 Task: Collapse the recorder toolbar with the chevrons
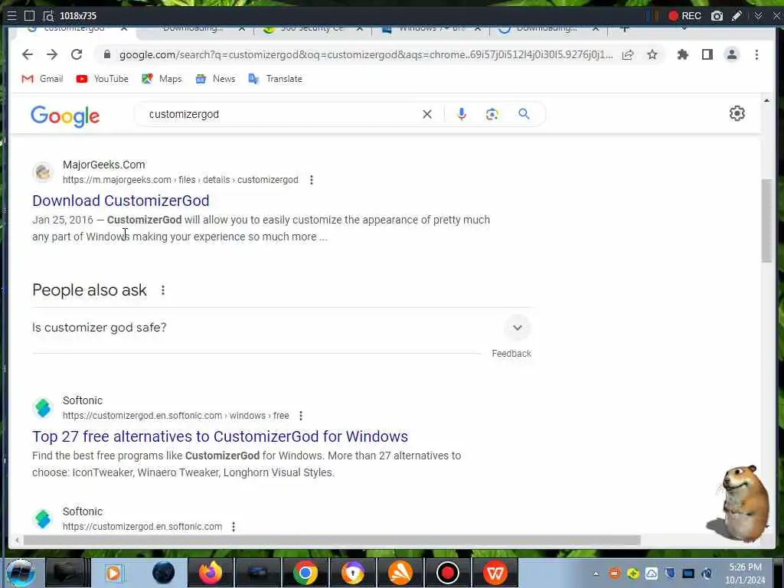758,16
